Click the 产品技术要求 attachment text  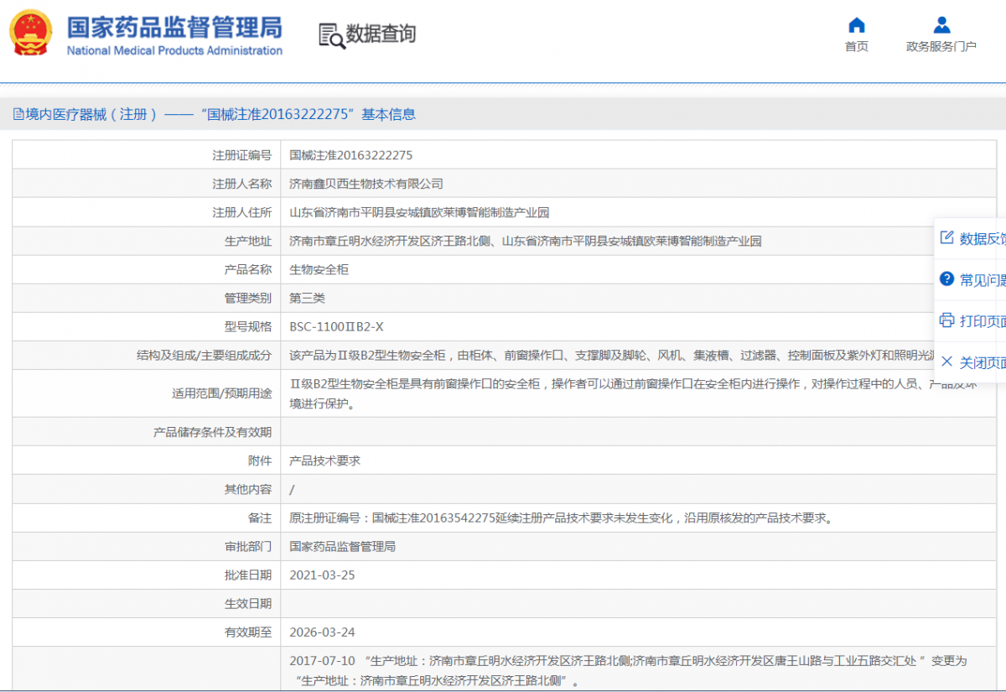(324, 460)
